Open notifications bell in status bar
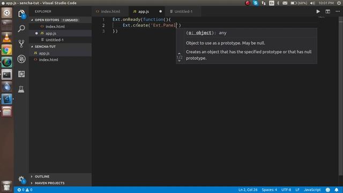The height and width of the screenshot is (193, 343). [x=337, y=190]
